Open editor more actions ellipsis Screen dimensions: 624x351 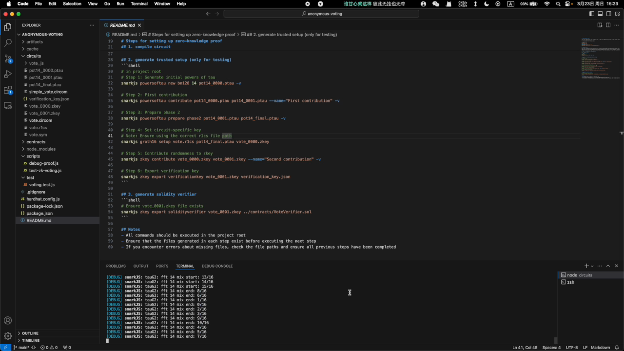click(617, 25)
